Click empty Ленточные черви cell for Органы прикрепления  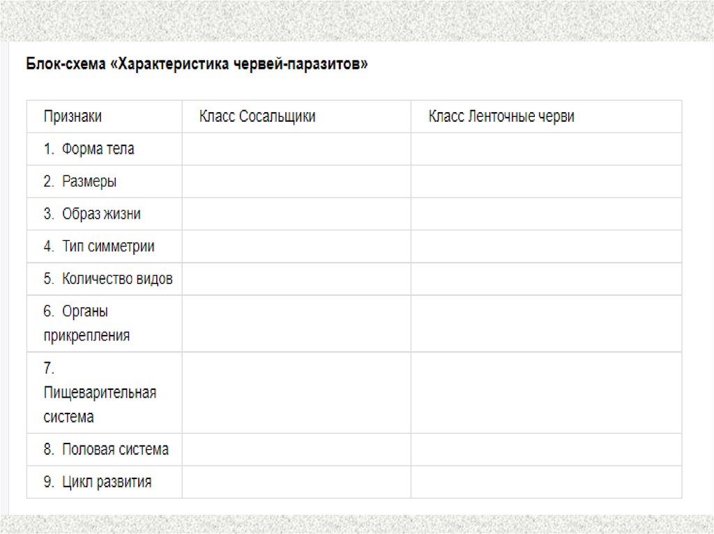click(546, 323)
